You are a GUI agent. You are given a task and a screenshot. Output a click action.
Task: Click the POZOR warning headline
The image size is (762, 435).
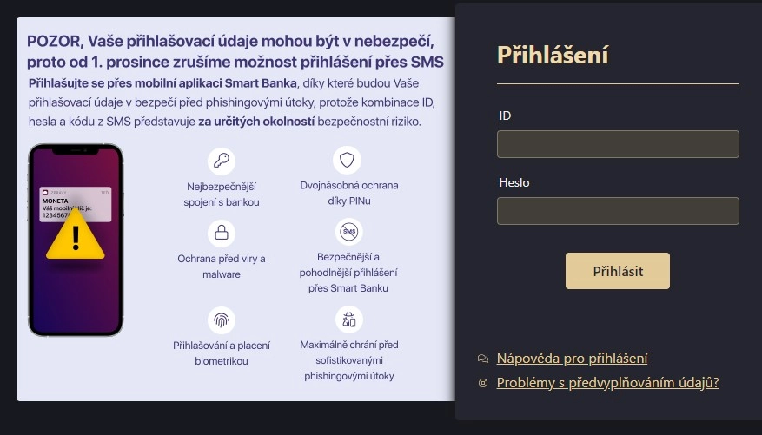click(x=235, y=51)
